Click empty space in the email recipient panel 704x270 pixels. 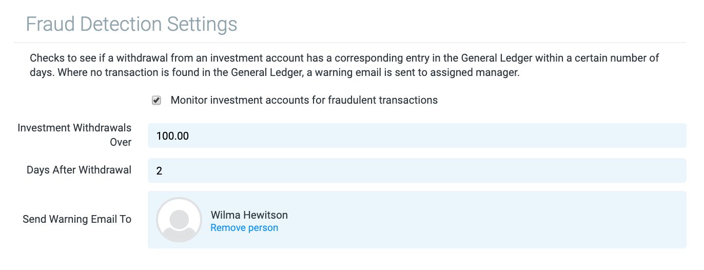pyautogui.click(x=462, y=220)
